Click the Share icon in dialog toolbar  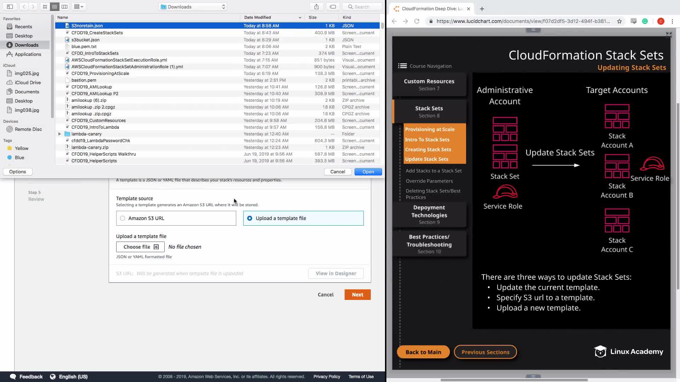tap(316, 7)
